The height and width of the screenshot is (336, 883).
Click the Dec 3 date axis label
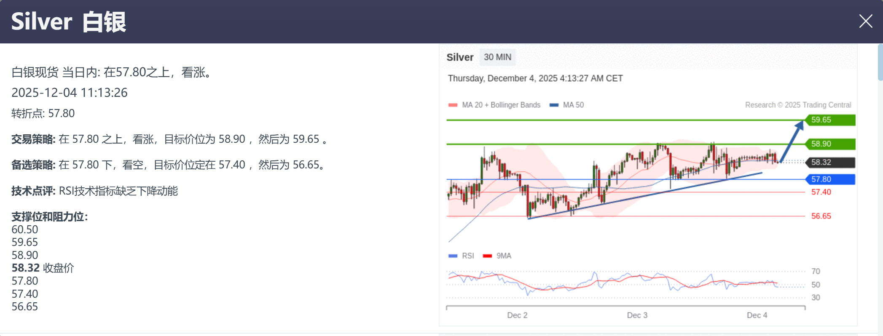[x=637, y=315]
